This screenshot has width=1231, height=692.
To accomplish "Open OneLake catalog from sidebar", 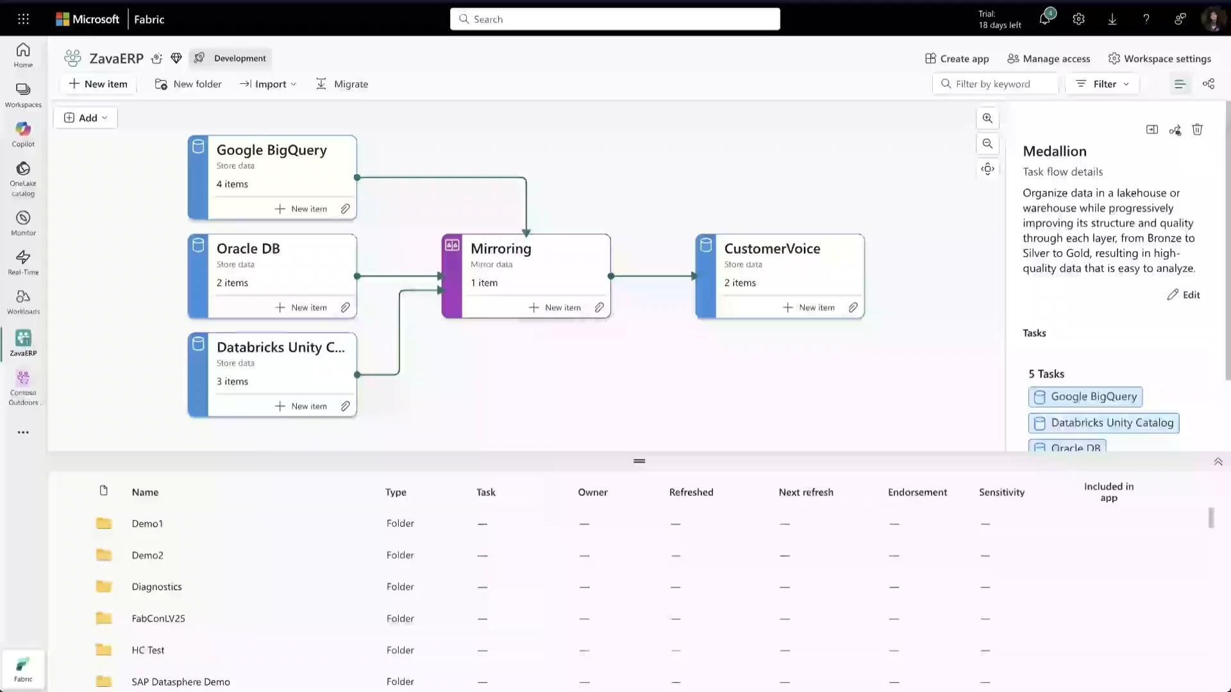I will (x=23, y=178).
